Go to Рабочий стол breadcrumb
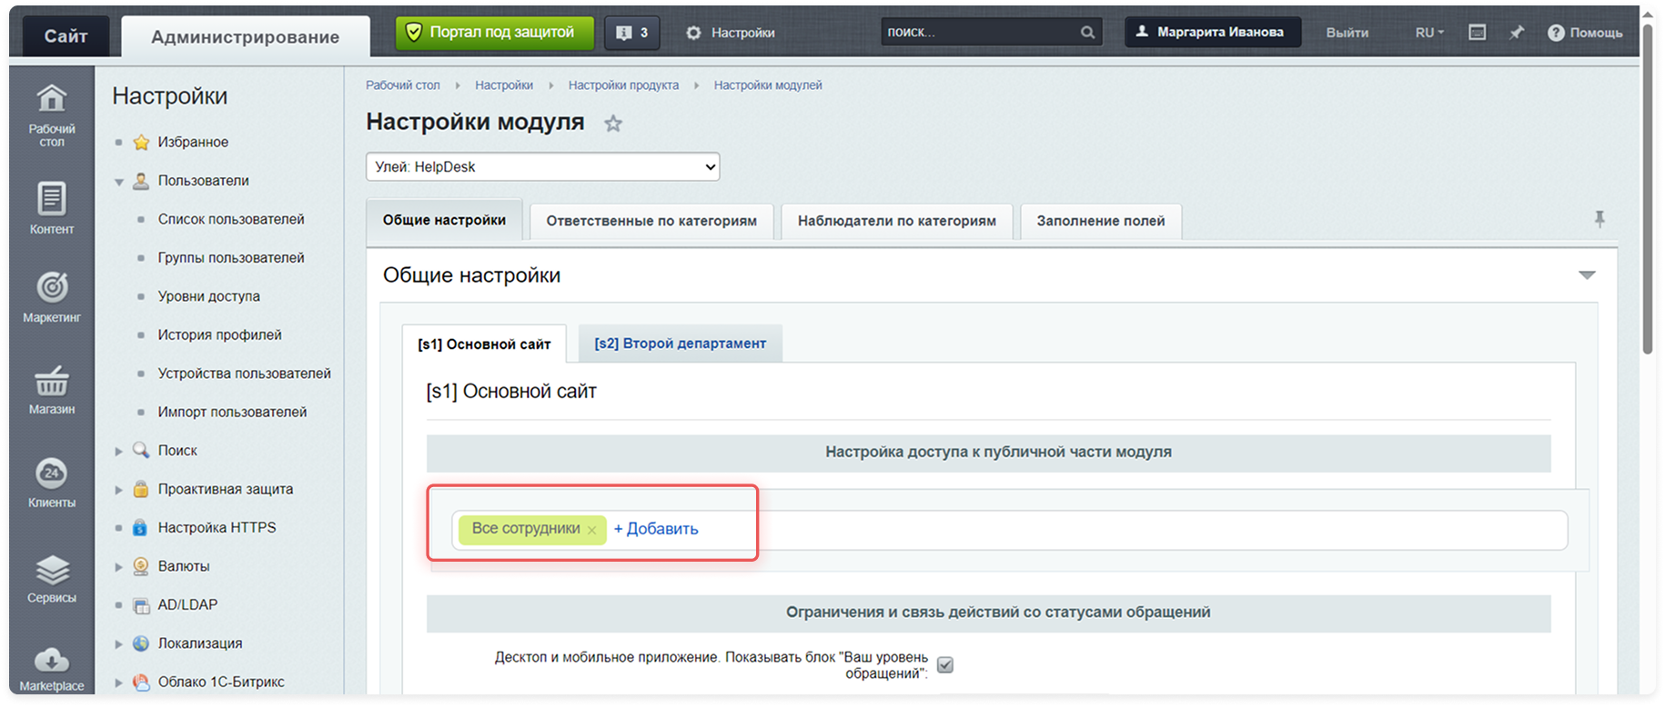This screenshot has height=708, width=1665. [402, 85]
